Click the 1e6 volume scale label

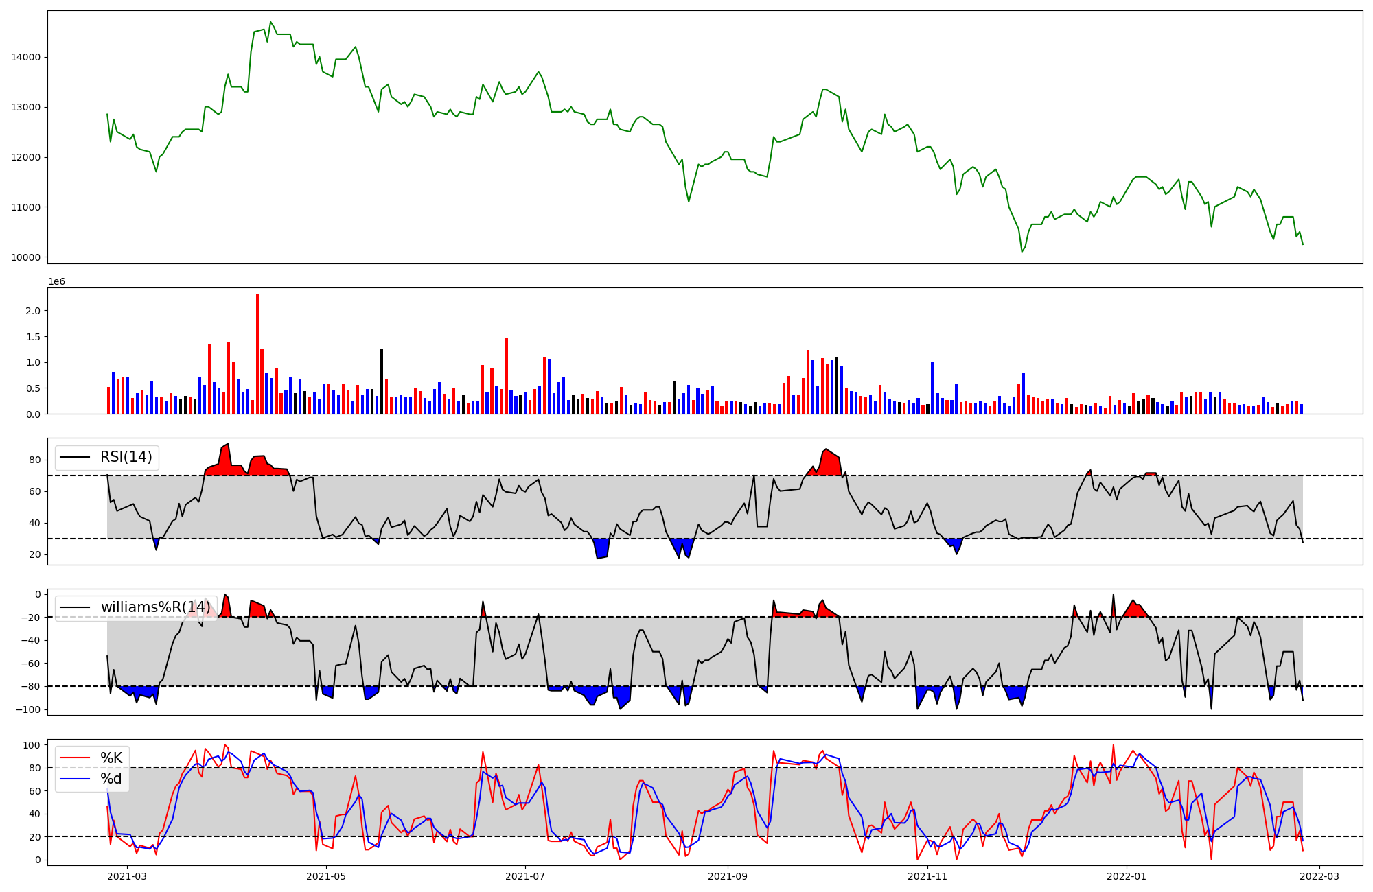pyautogui.click(x=56, y=281)
